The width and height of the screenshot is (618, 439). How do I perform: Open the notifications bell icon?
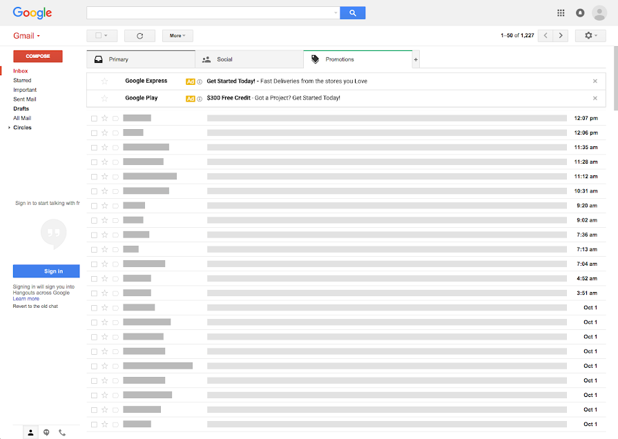(580, 12)
